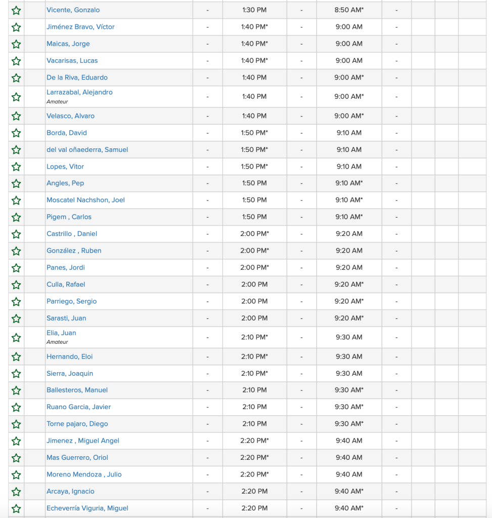Open the Joaquin Sierra link
492x518 pixels.
pos(70,374)
